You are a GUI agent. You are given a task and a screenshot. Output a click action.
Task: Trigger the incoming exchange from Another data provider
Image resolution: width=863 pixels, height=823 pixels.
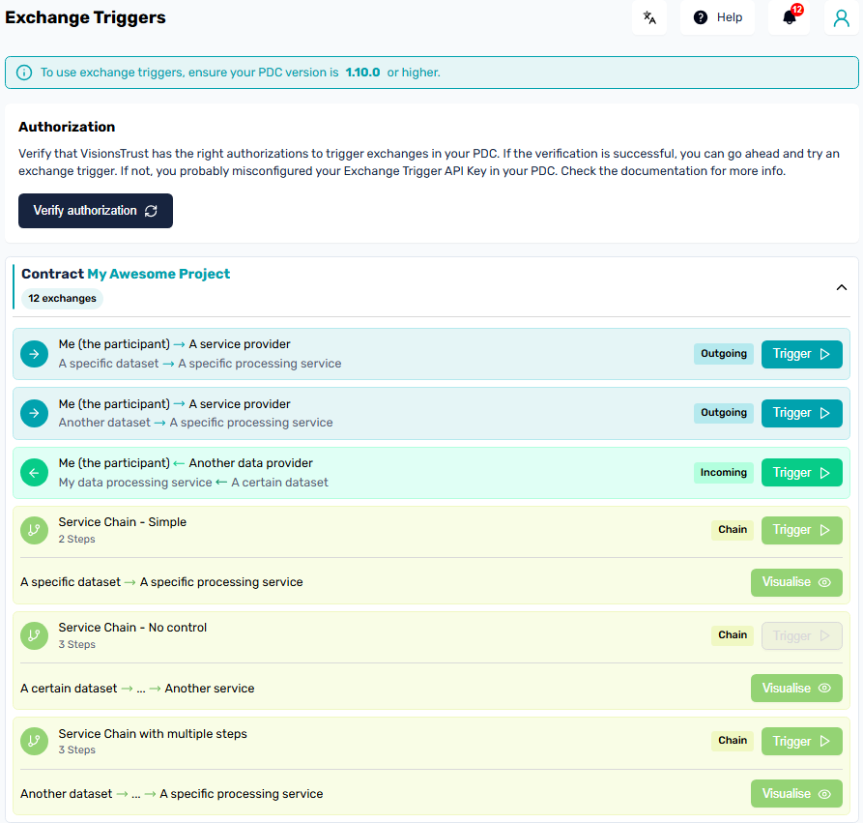click(x=801, y=472)
